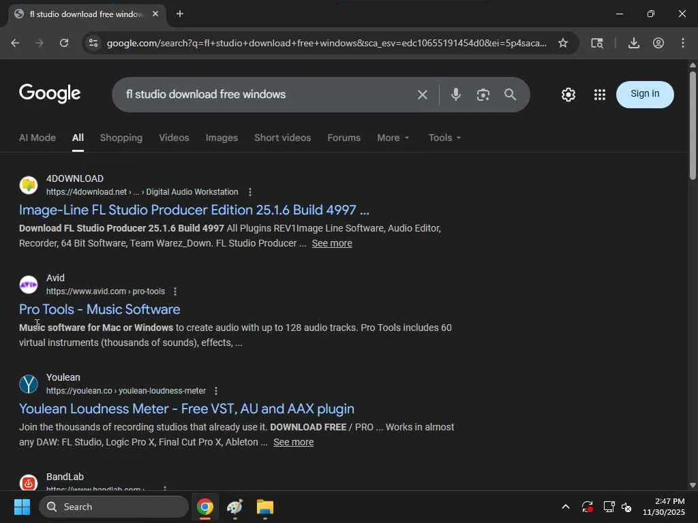Switch to the Images tab
The height and width of the screenshot is (523, 698).
tap(222, 138)
